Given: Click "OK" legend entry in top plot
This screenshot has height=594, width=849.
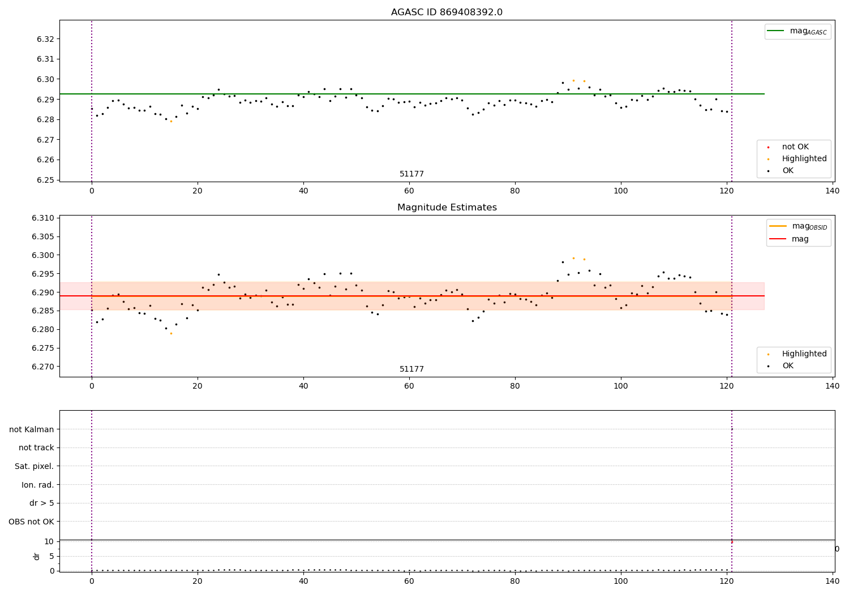Looking at the screenshot, I should coord(787,171).
